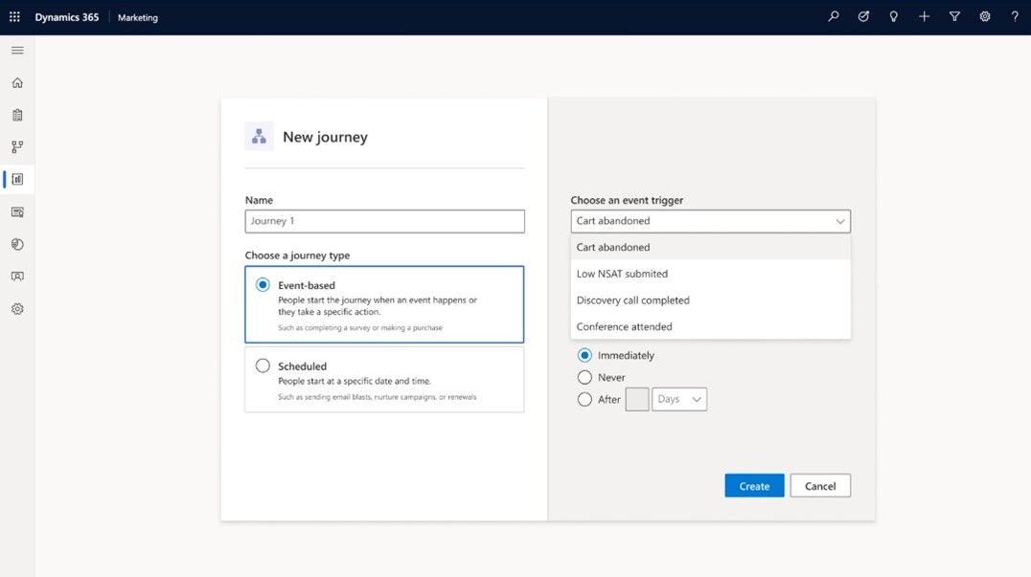Click the lightbulb assistance icon in top bar
The height and width of the screenshot is (577, 1031).
click(x=893, y=16)
